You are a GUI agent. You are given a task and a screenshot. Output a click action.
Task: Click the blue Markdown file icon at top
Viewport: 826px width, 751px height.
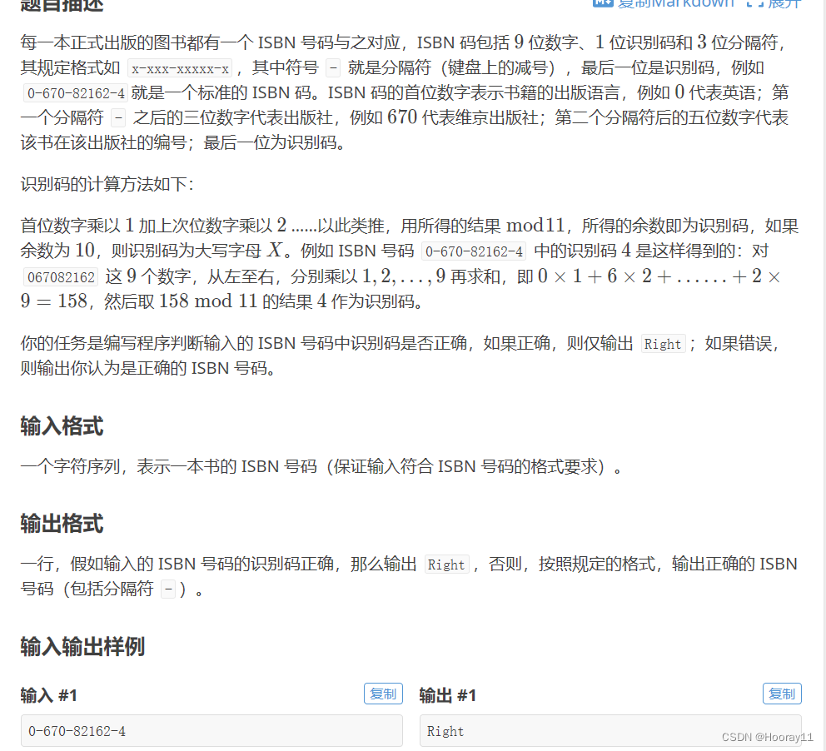603,4
